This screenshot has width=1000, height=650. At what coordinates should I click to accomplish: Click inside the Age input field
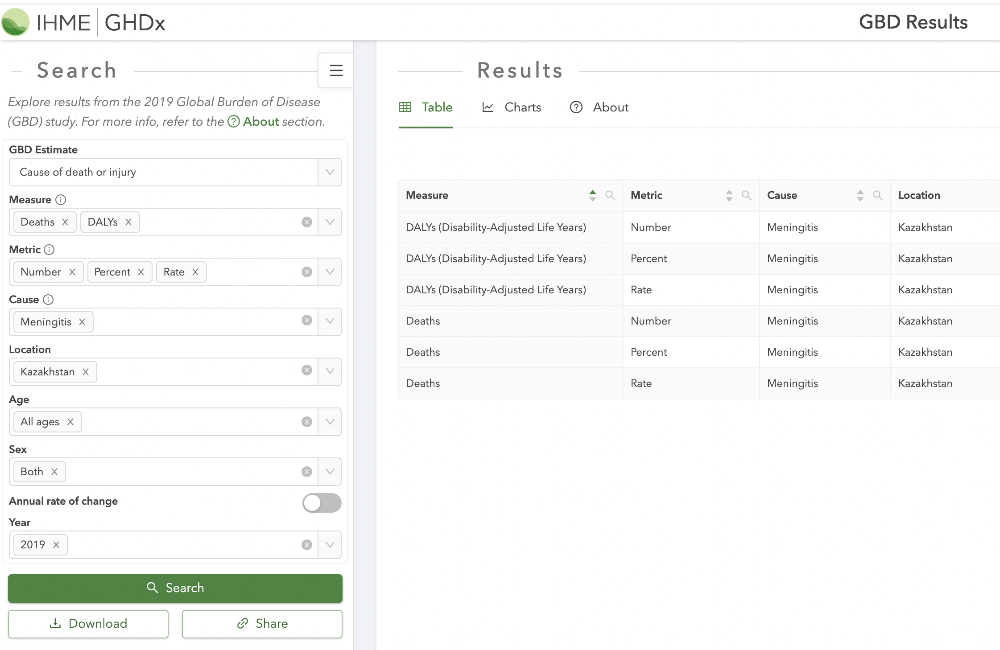[187, 422]
